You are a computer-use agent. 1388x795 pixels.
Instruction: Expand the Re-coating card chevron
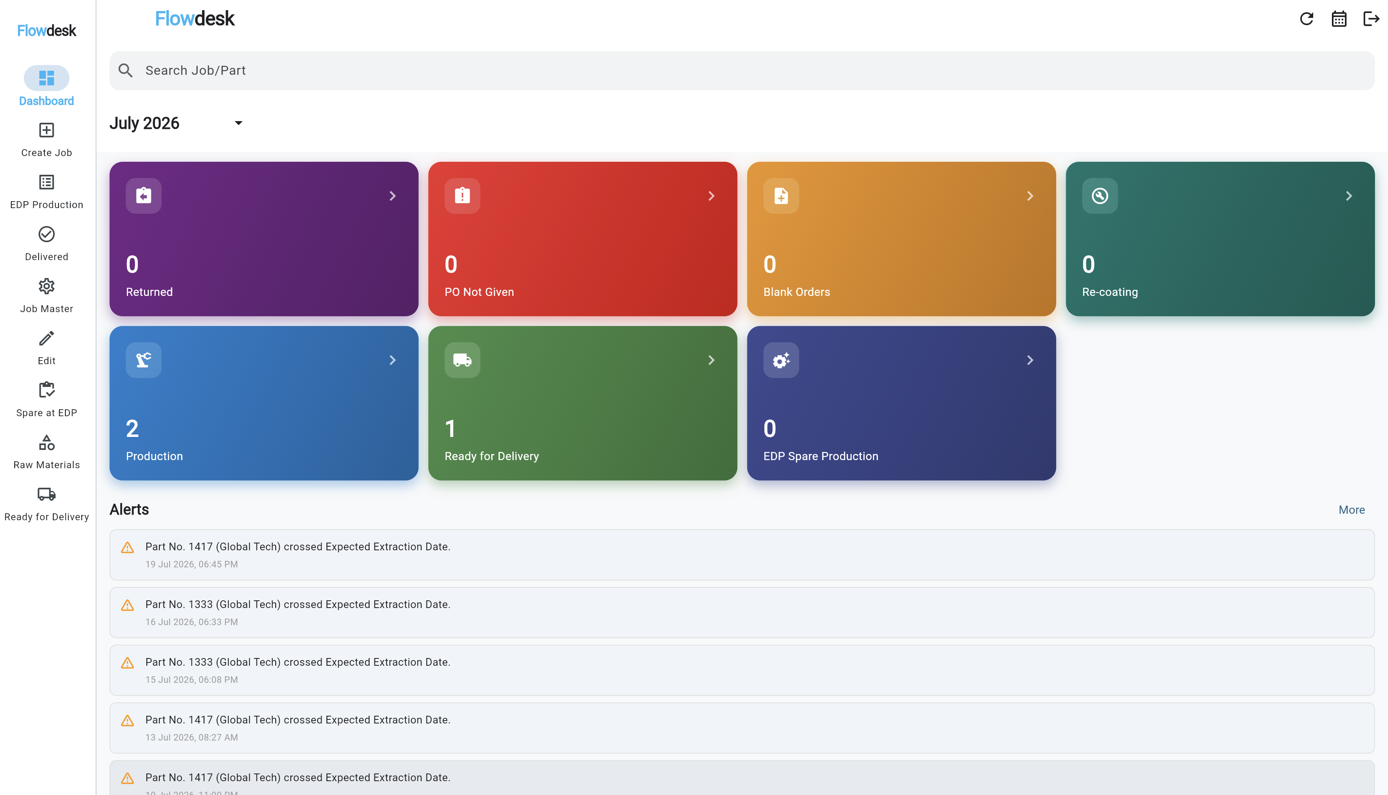(1349, 196)
